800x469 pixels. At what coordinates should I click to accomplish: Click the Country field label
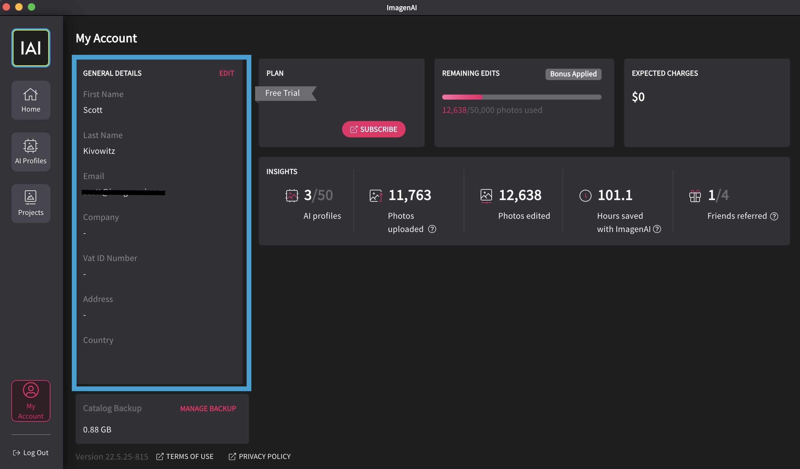pyautogui.click(x=98, y=340)
